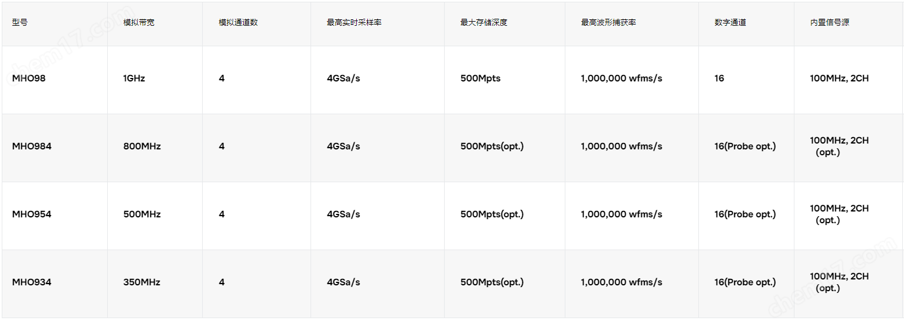904x324 pixels.
Task: Click the 1GHz bandwidth cell
Action: (x=134, y=79)
